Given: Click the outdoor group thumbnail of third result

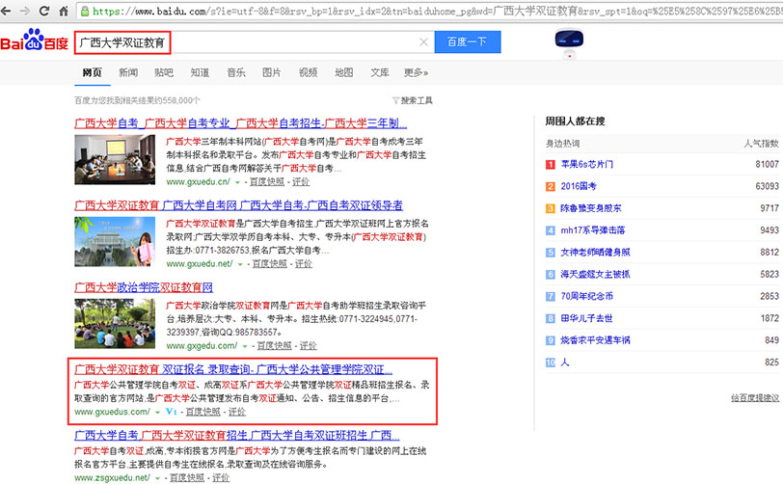Looking at the screenshot, I should [x=115, y=323].
